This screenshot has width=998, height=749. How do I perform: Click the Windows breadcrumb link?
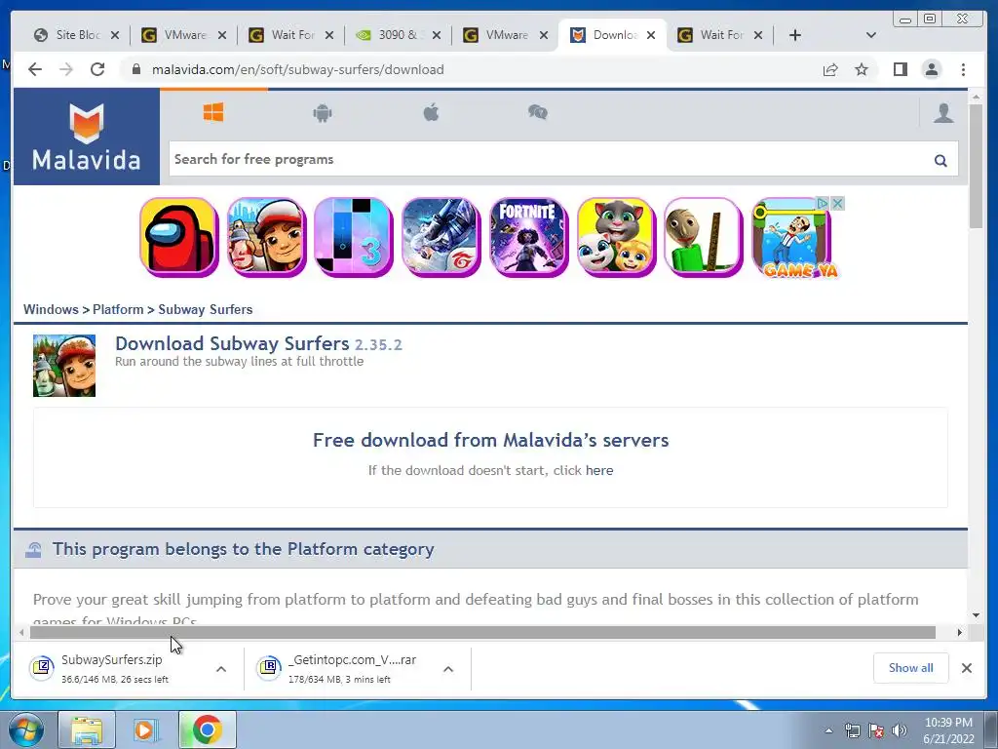51,309
